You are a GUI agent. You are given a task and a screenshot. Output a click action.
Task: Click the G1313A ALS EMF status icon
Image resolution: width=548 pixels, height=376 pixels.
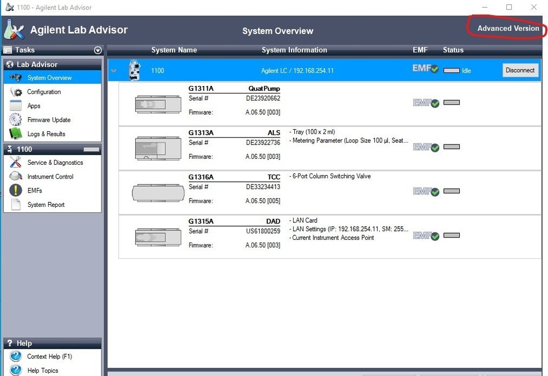426,147
